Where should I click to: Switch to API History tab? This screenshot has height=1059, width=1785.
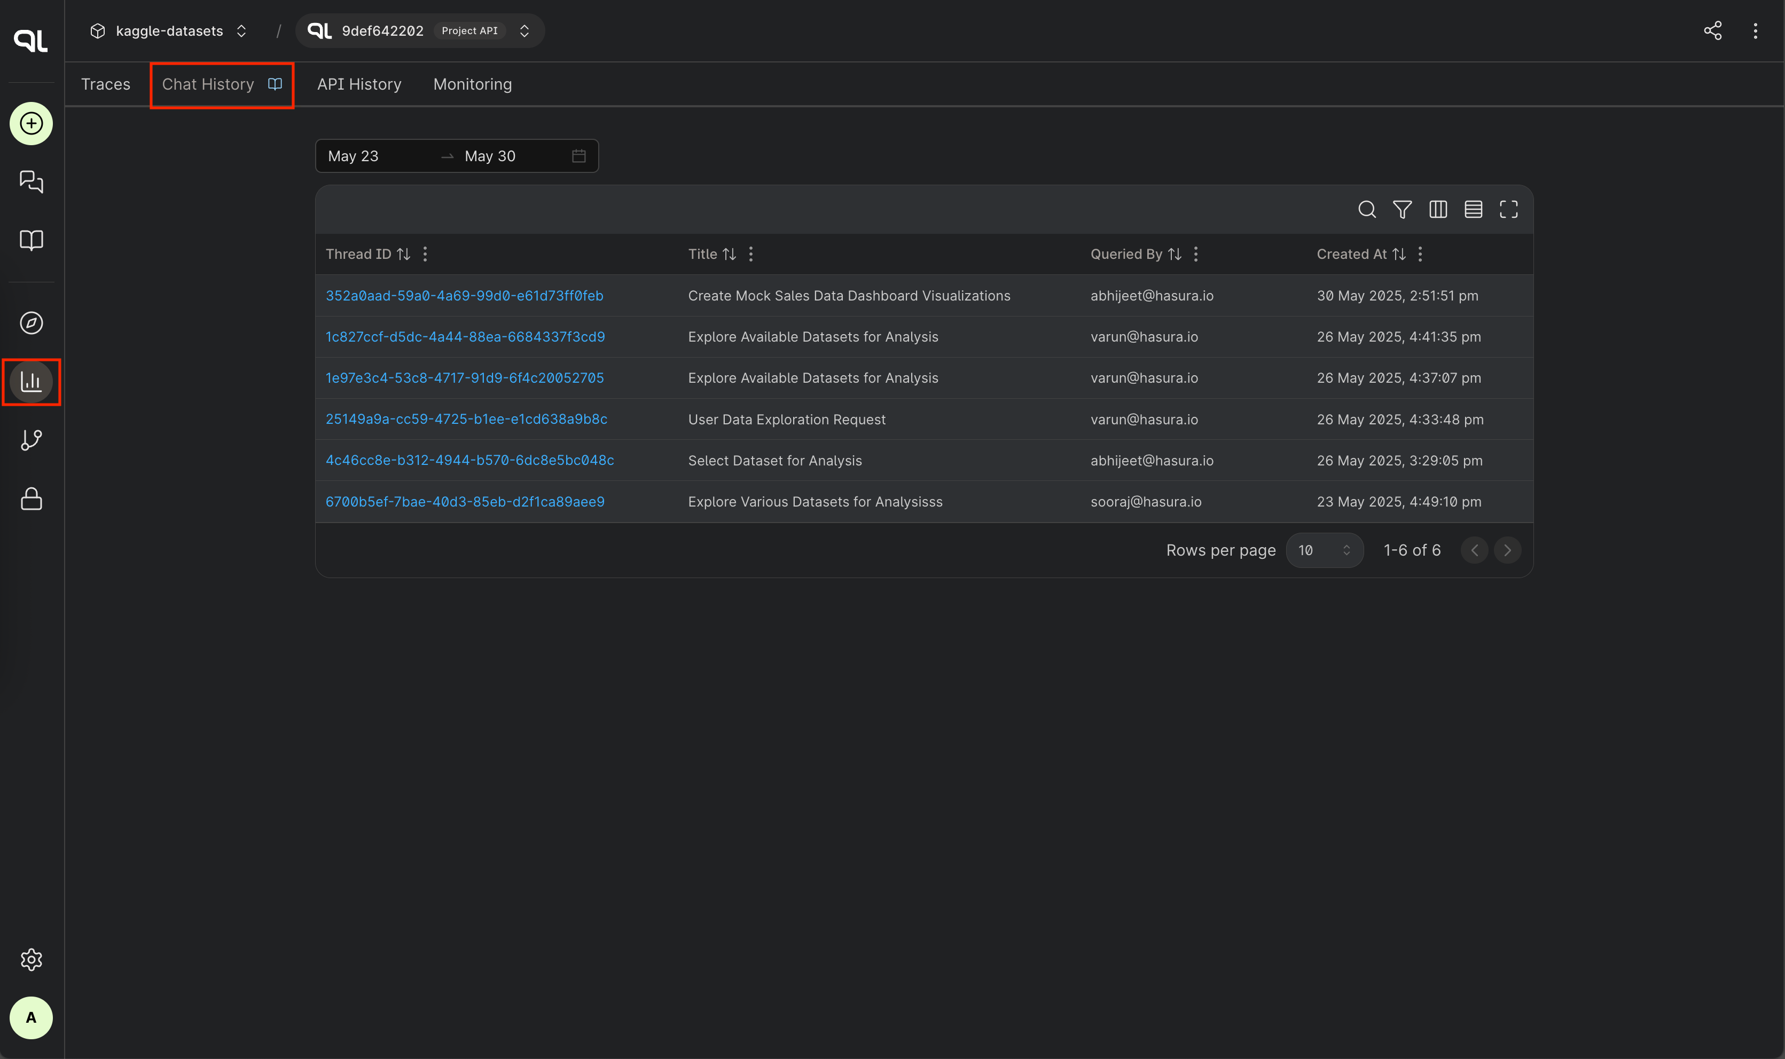(x=359, y=84)
